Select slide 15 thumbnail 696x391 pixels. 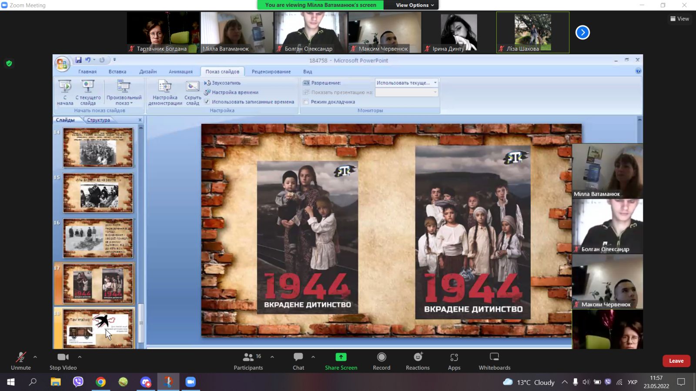(98, 193)
